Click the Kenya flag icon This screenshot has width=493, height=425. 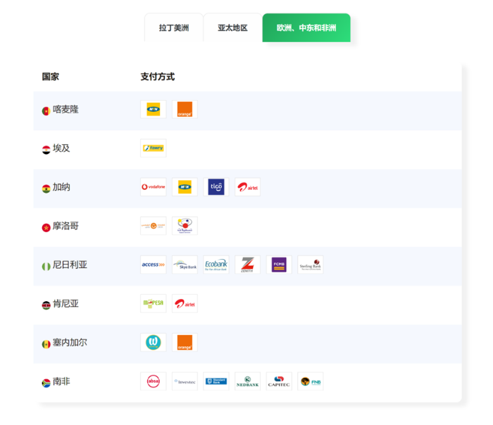(x=46, y=305)
